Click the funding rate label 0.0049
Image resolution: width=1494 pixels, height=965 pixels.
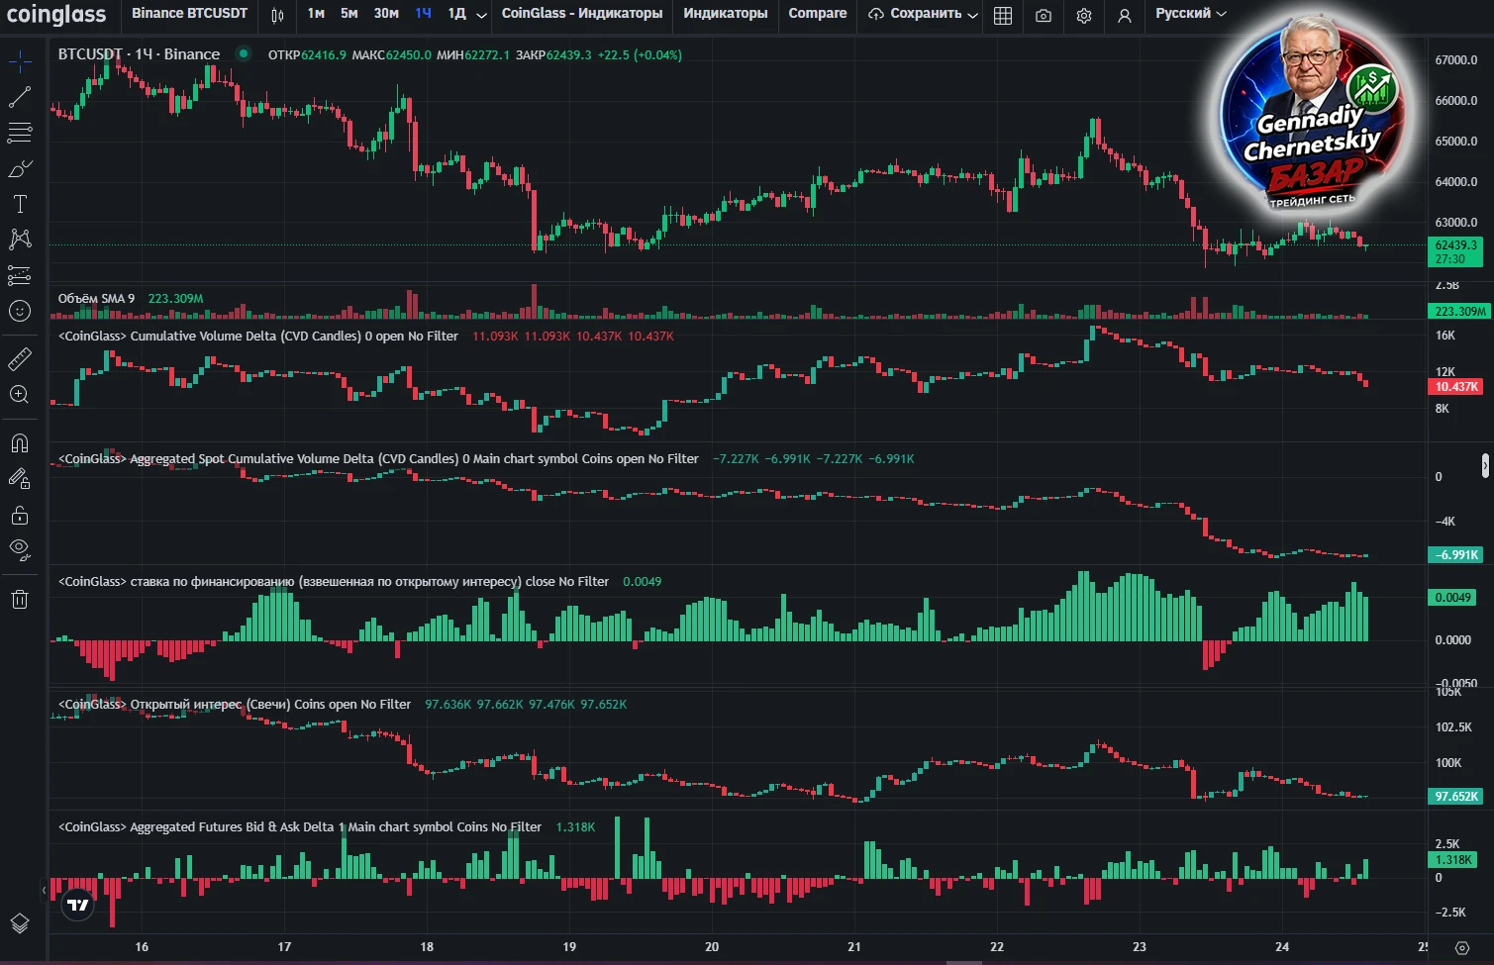tap(1453, 598)
